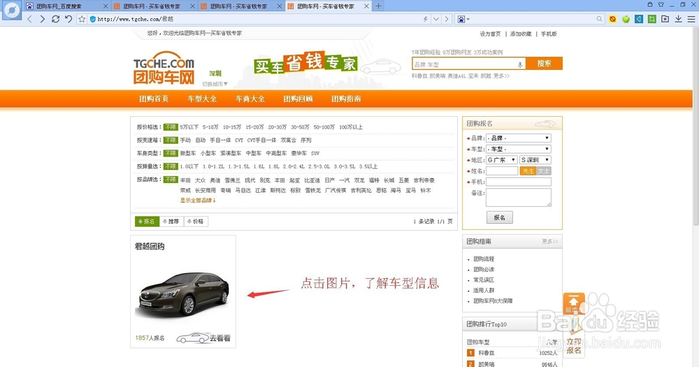Image resolution: width=699 pixels, height=367 pixels.
Task: Click 更多>> in 团购指南 panel
Action: [549, 241]
